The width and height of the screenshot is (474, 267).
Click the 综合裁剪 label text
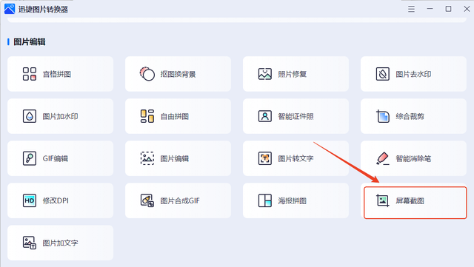pyautogui.click(x=410, y=117)
